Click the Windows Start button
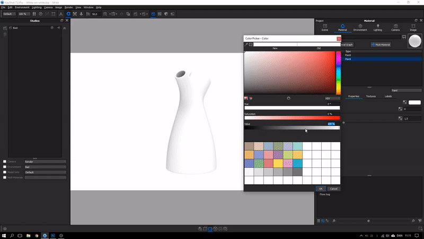Screen dimensions: 424x239 4,235
